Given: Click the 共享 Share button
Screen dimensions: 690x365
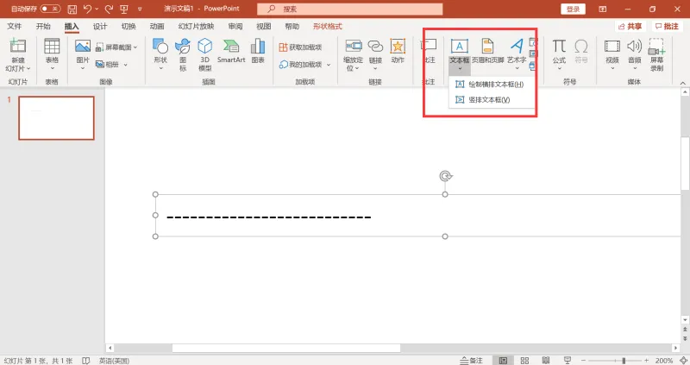Looking at the screenshot, I should point(630,27).
